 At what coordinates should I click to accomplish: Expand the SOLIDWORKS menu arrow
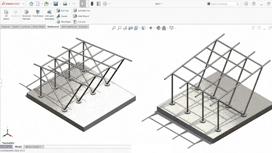24,4
